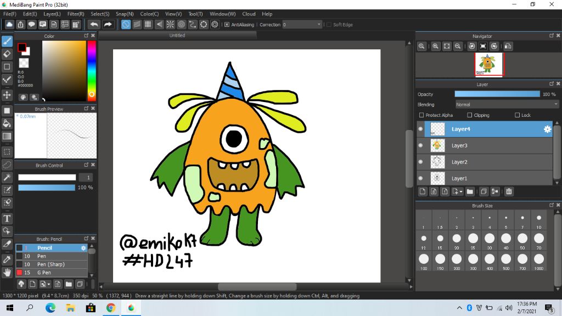Check the Lock layer checkbox

517,115
